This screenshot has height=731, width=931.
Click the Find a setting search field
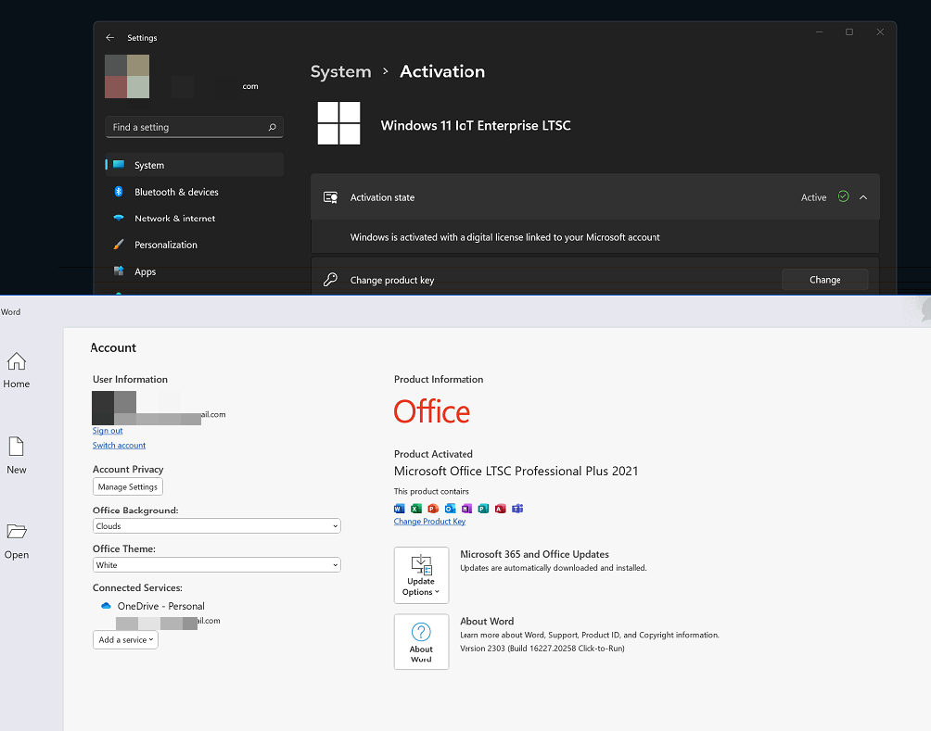click(x=194, y=127)
